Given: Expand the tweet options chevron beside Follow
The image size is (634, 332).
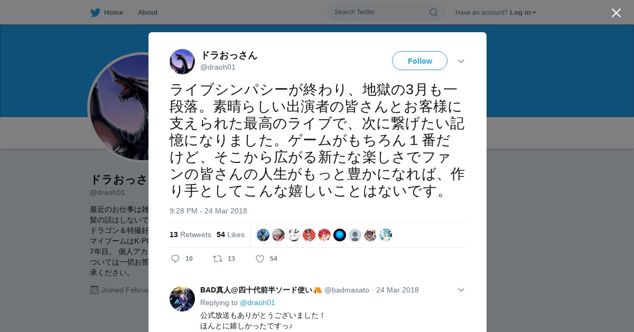Looking at the screenshot, I should click(461, 61).
